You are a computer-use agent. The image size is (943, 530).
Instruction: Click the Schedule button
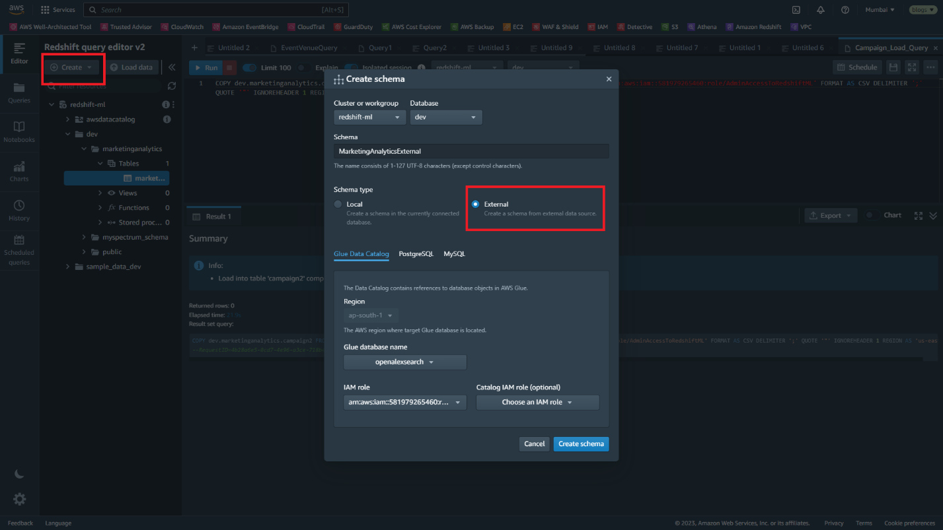[x=856, y=67]
